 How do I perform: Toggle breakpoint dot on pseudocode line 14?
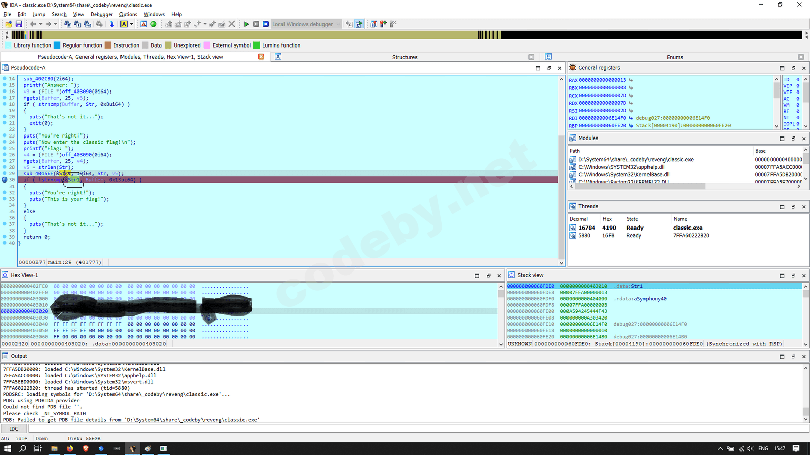(x=4, y=79)
